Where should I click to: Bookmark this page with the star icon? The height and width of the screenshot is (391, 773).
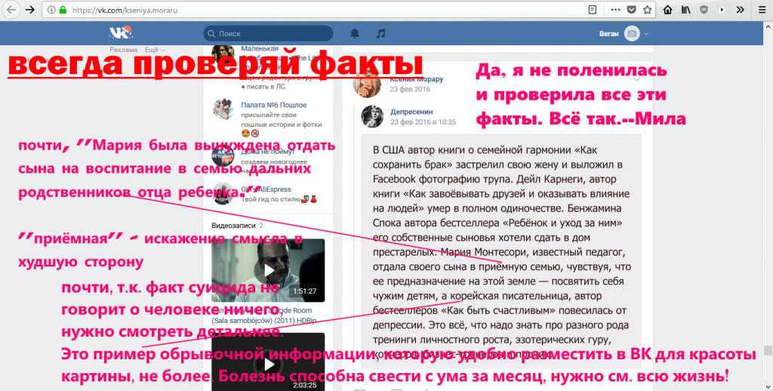point(647,11)
